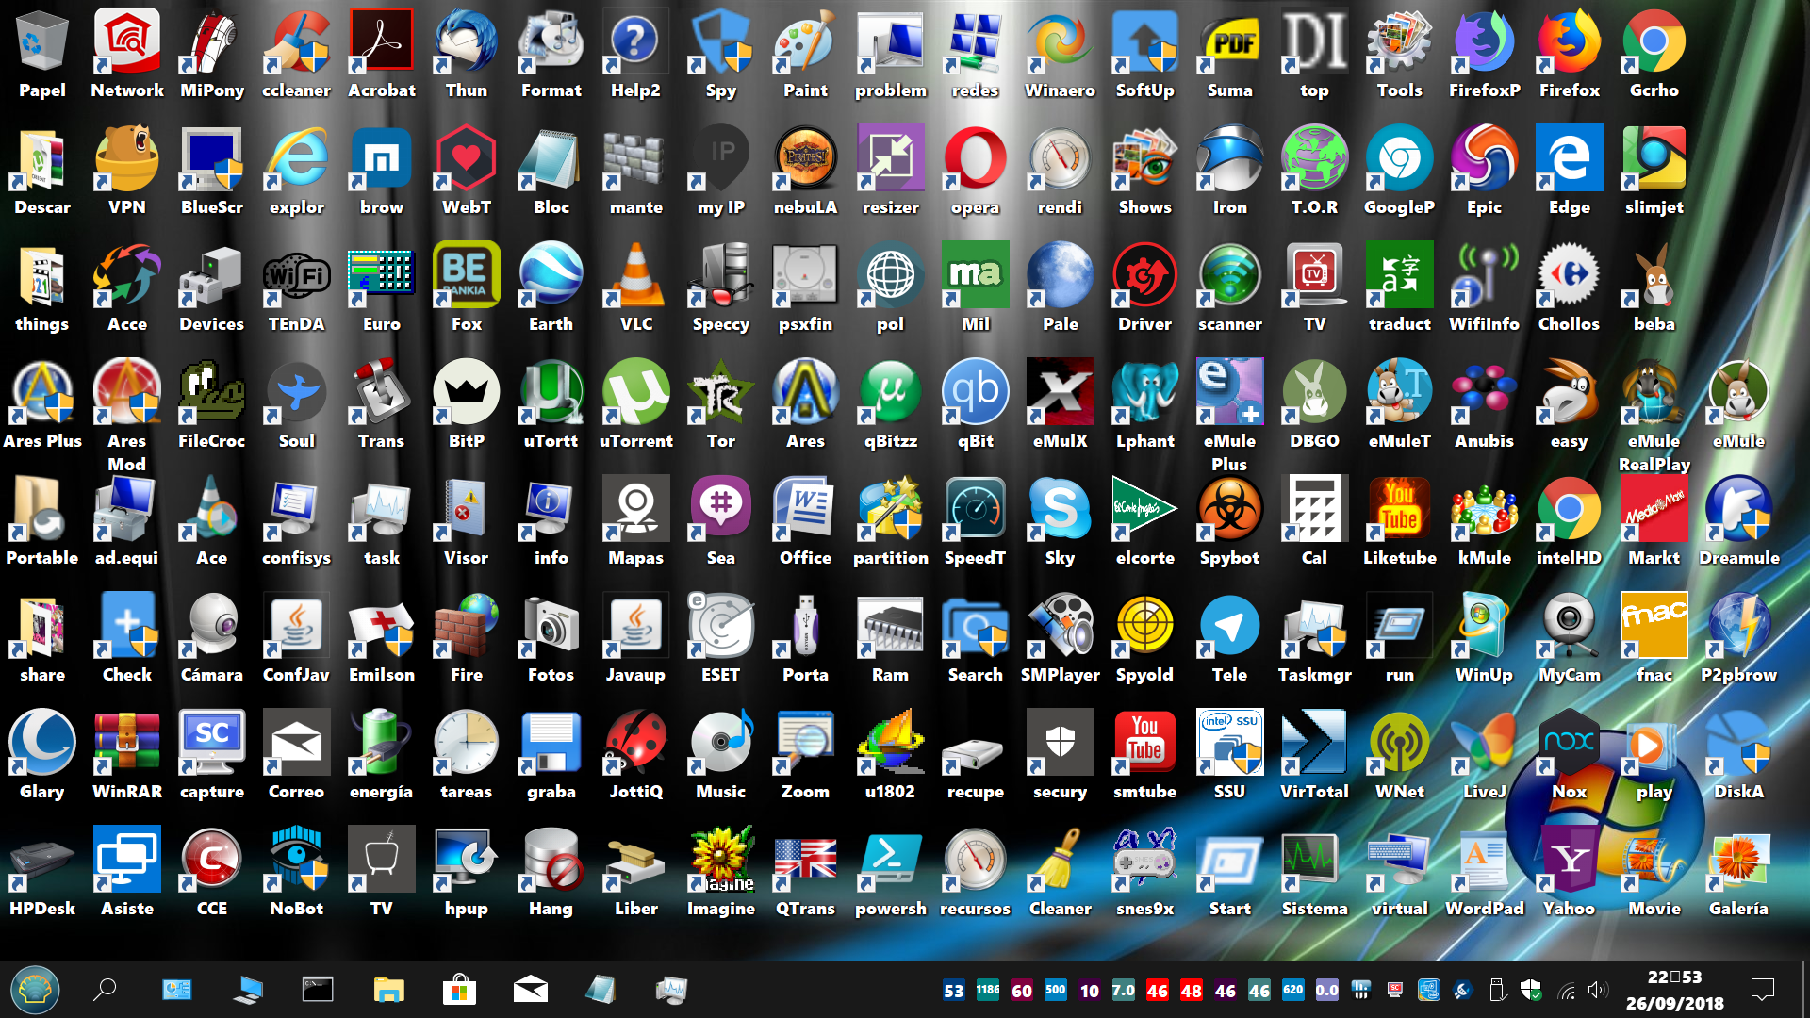Viewport: 1810px width, 1018px height.
Task: Launch the WinRAR shortcut
Action: (x=127, y=755)
